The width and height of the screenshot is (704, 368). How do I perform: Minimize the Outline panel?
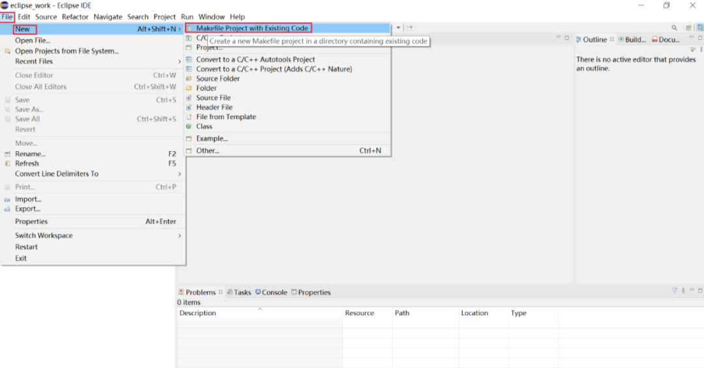[x=692, y=38]
